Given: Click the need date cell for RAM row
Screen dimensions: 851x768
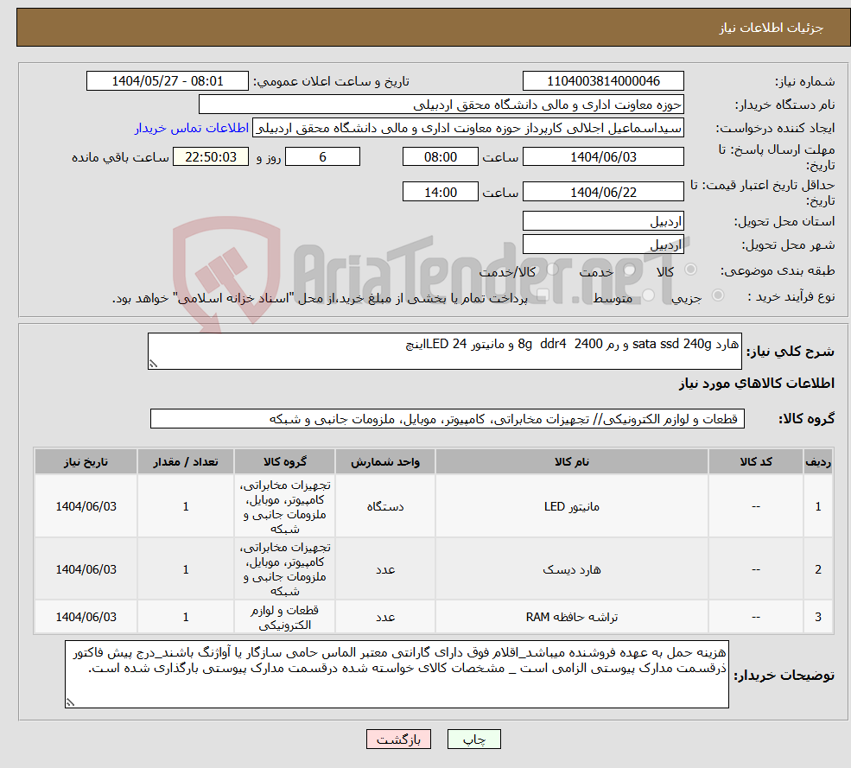Looking at the screenshot, I should [x=86, y=617].
